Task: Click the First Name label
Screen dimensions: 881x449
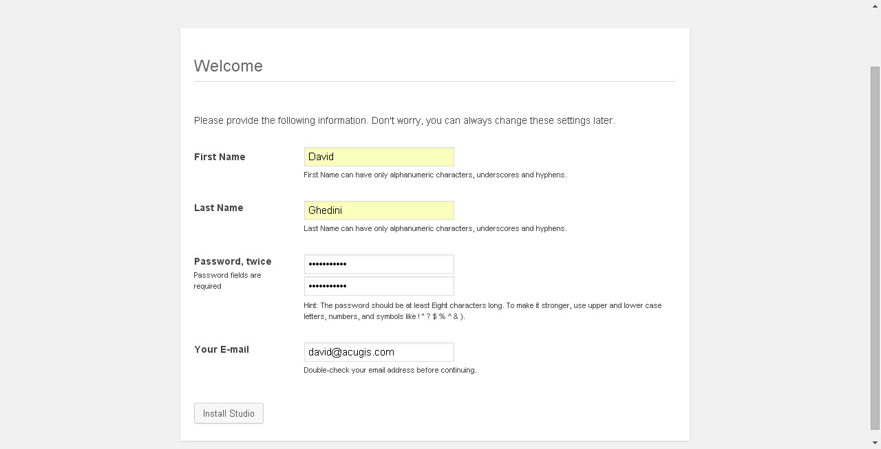Action: coord(220,157)
